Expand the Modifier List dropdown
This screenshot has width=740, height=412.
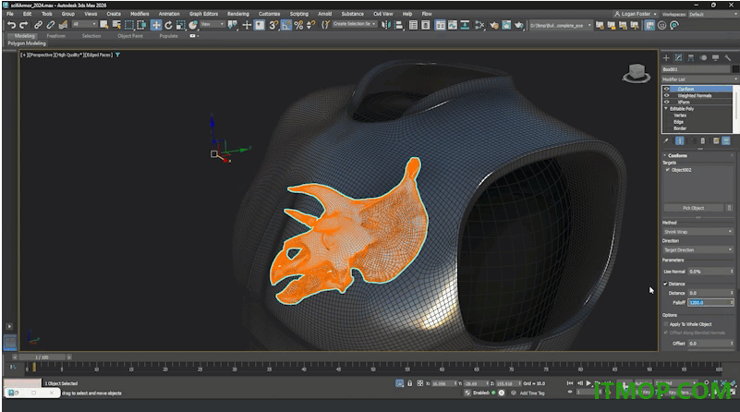(x=700, y=79)
